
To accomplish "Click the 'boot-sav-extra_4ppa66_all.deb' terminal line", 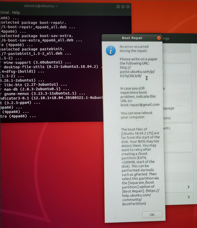I will point(41,40).
